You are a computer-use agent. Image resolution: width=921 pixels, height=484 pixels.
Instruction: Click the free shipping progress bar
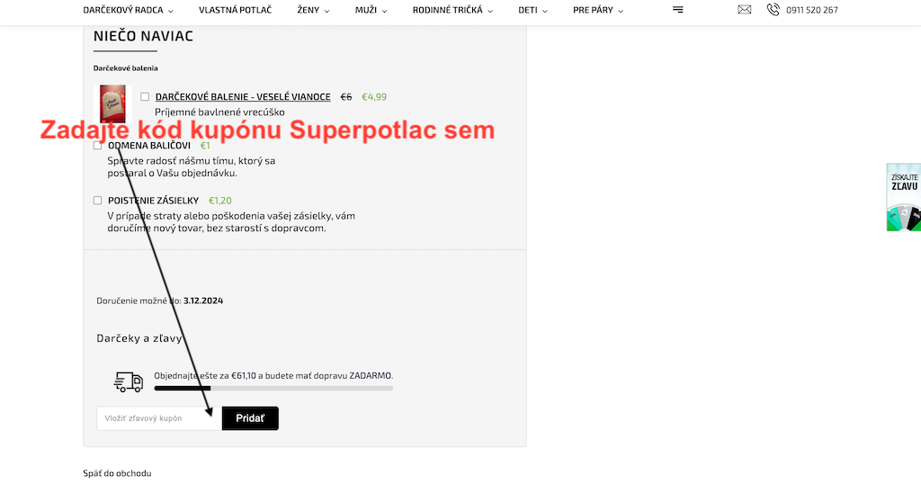coord(273,389)
